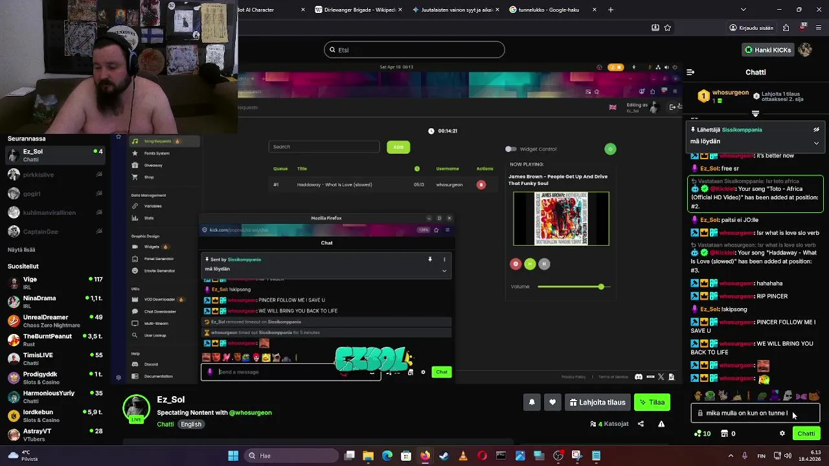Open a new browser tab
The image size is (829, 466).
coord(611,10)
